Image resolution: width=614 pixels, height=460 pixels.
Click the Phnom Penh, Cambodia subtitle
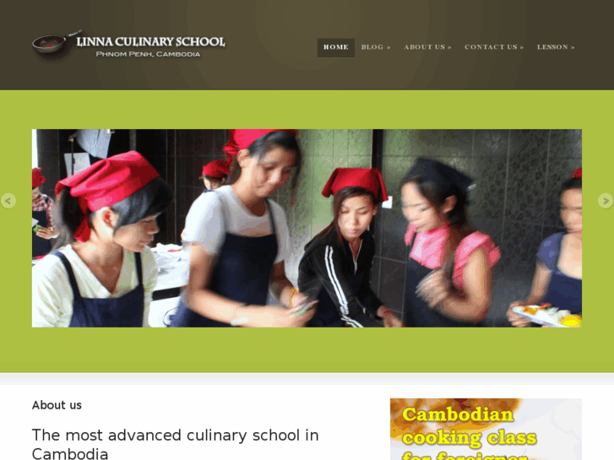pos(148,54)
